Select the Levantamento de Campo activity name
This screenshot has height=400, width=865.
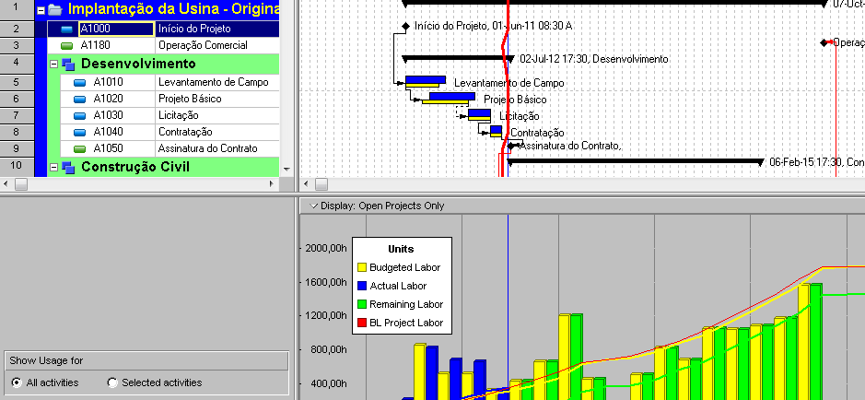click(x=213, y=82)
